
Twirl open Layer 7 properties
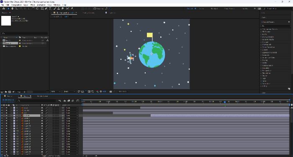pyautogui.click(x=12, y=118)
